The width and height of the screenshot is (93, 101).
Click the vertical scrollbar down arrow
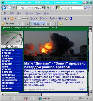click(90, 91)
